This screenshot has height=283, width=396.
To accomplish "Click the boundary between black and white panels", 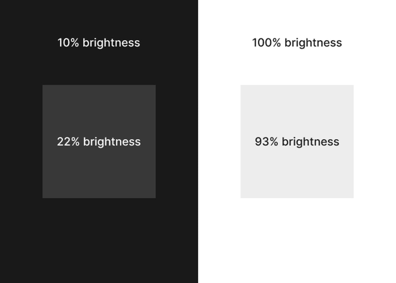I will pos(198,147).
